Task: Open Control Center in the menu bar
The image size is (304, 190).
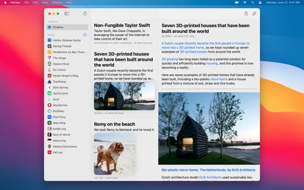Action: pyautogui.click(x=261, y=2)
